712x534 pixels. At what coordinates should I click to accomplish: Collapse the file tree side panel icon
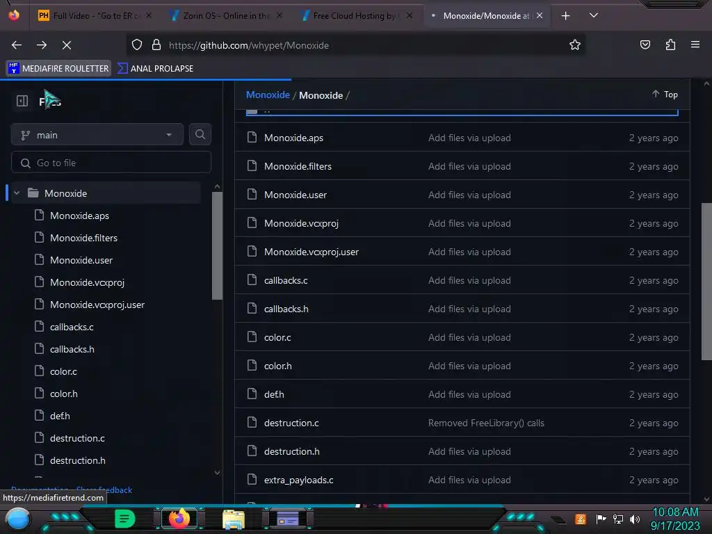point(22,101)
